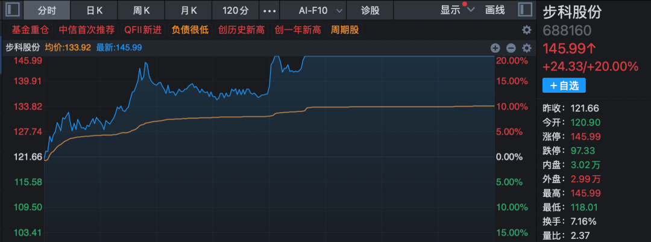Click the 109.50 price axis label

(29, 207)
